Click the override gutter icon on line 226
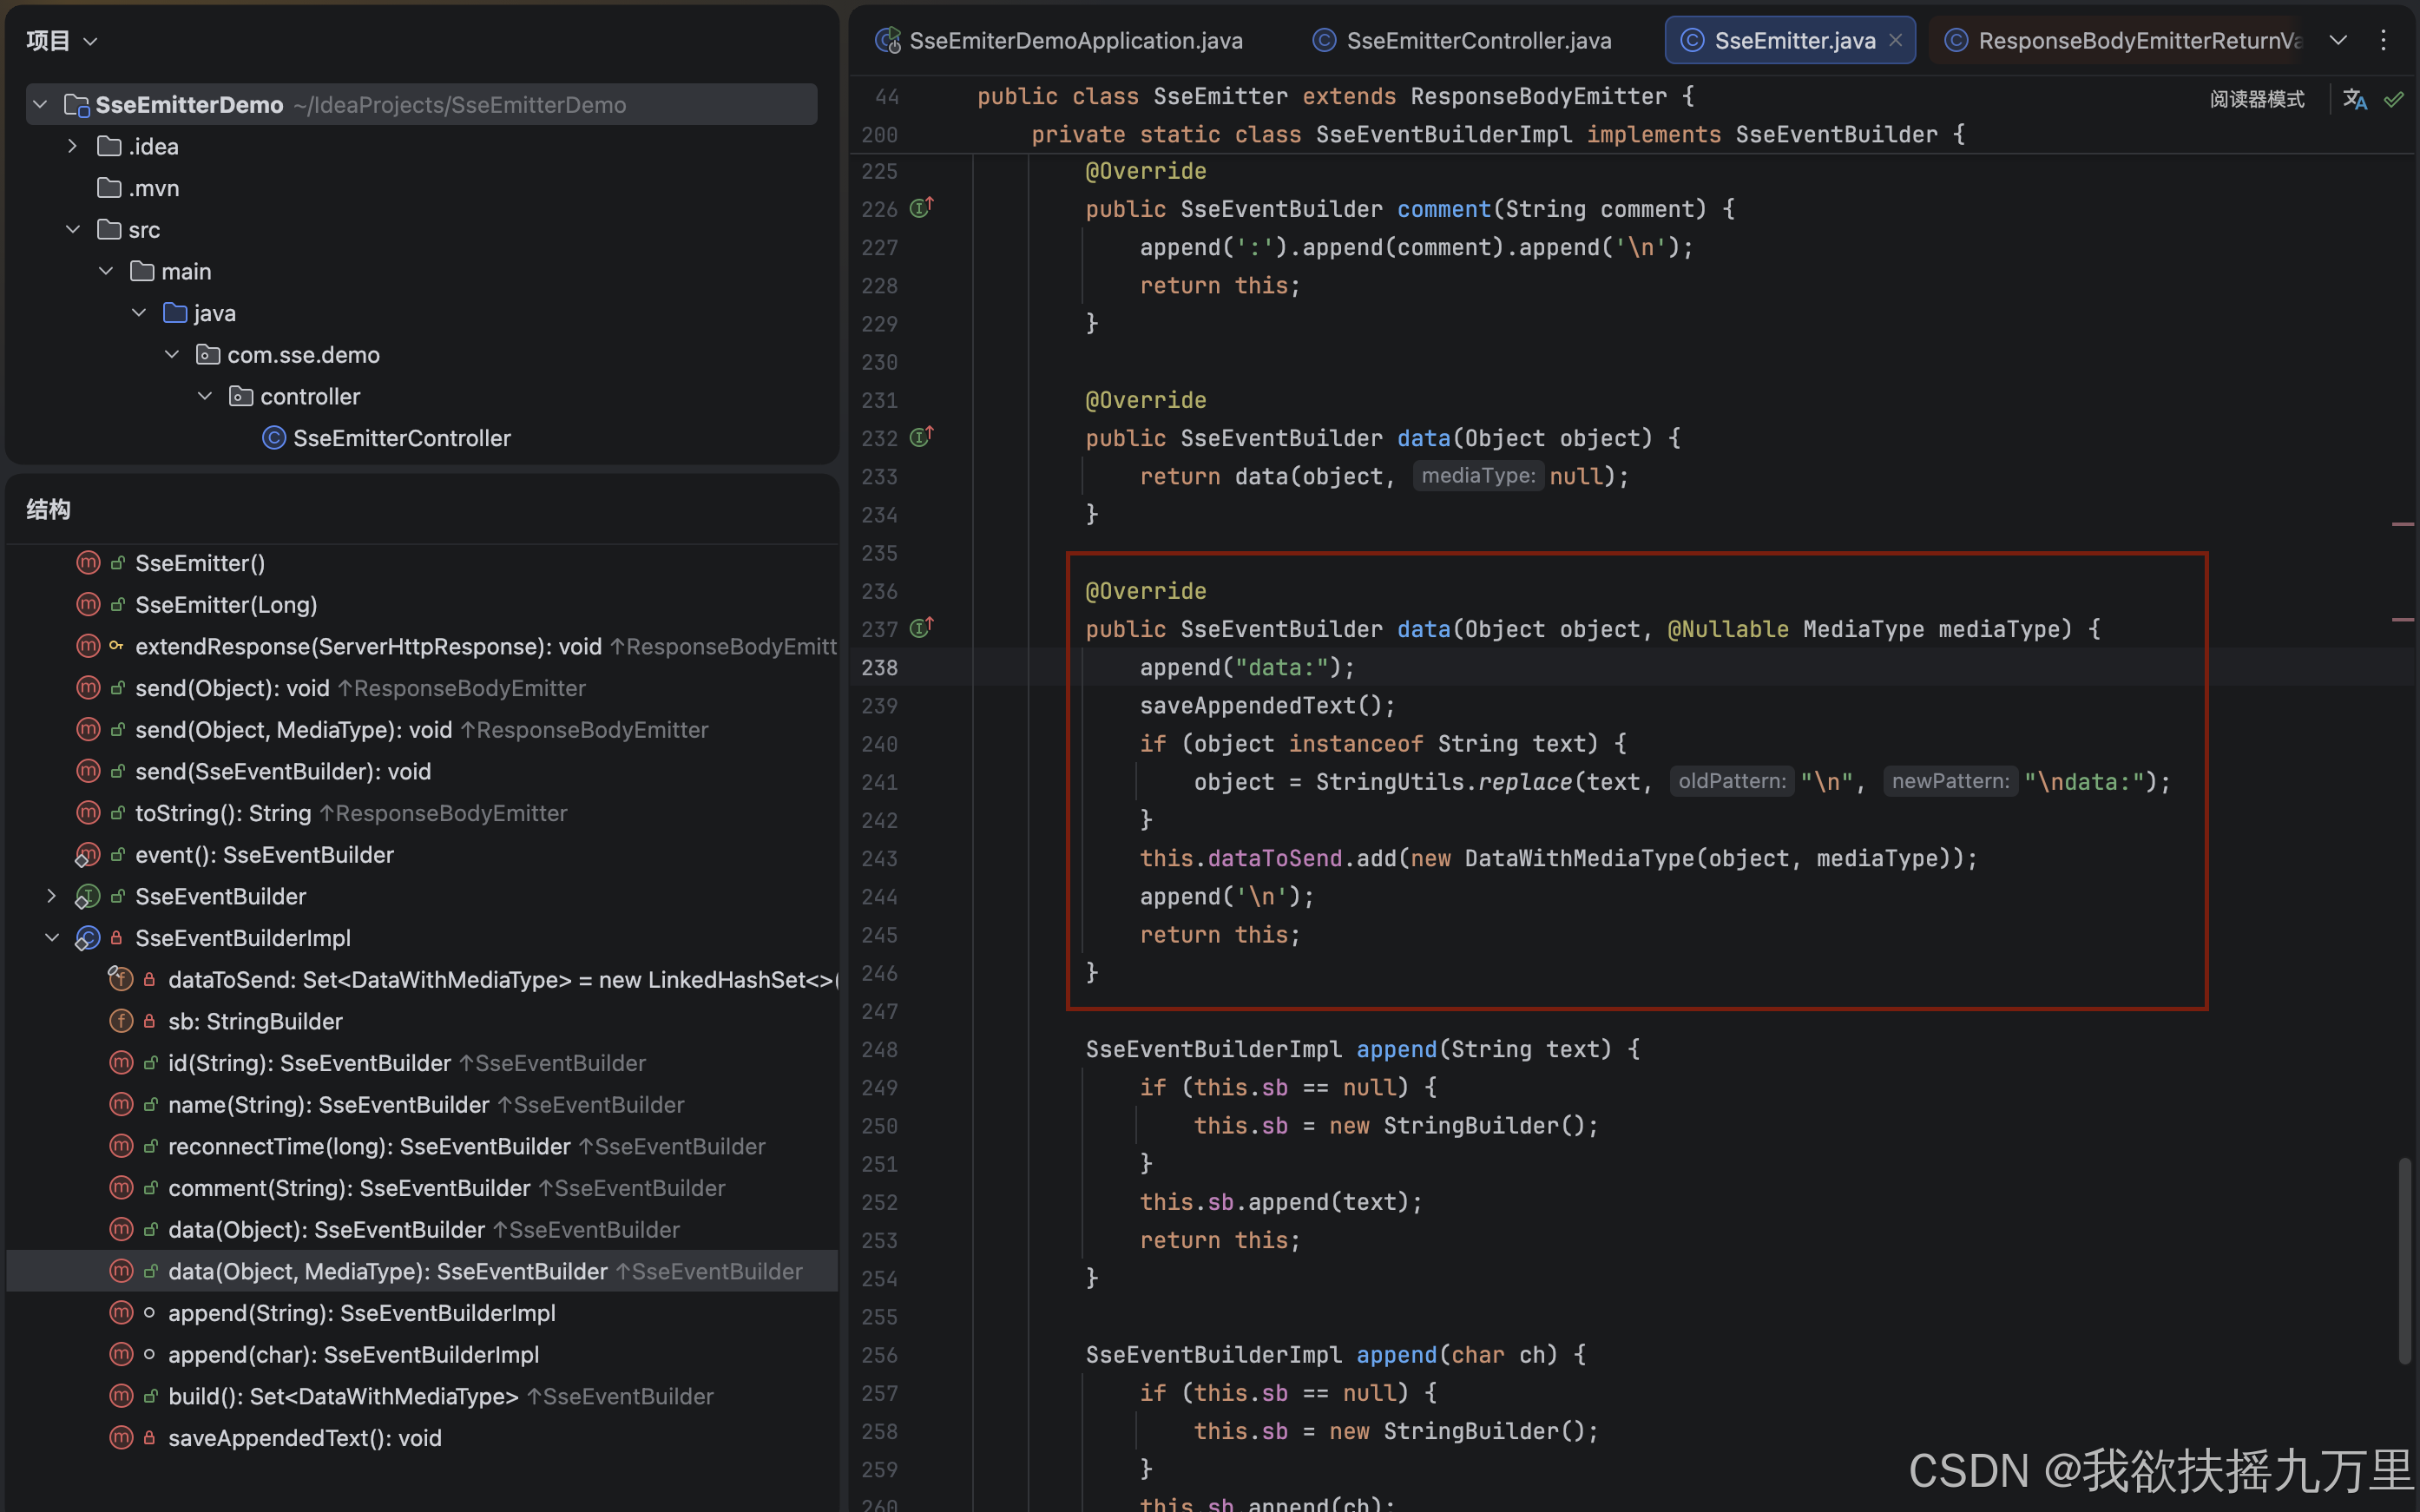The image size is (2420, 1512). click(x=921, y=208)
